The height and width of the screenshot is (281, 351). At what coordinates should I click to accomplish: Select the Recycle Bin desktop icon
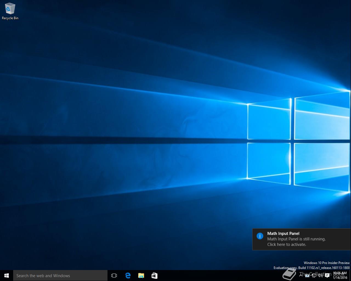10,9
